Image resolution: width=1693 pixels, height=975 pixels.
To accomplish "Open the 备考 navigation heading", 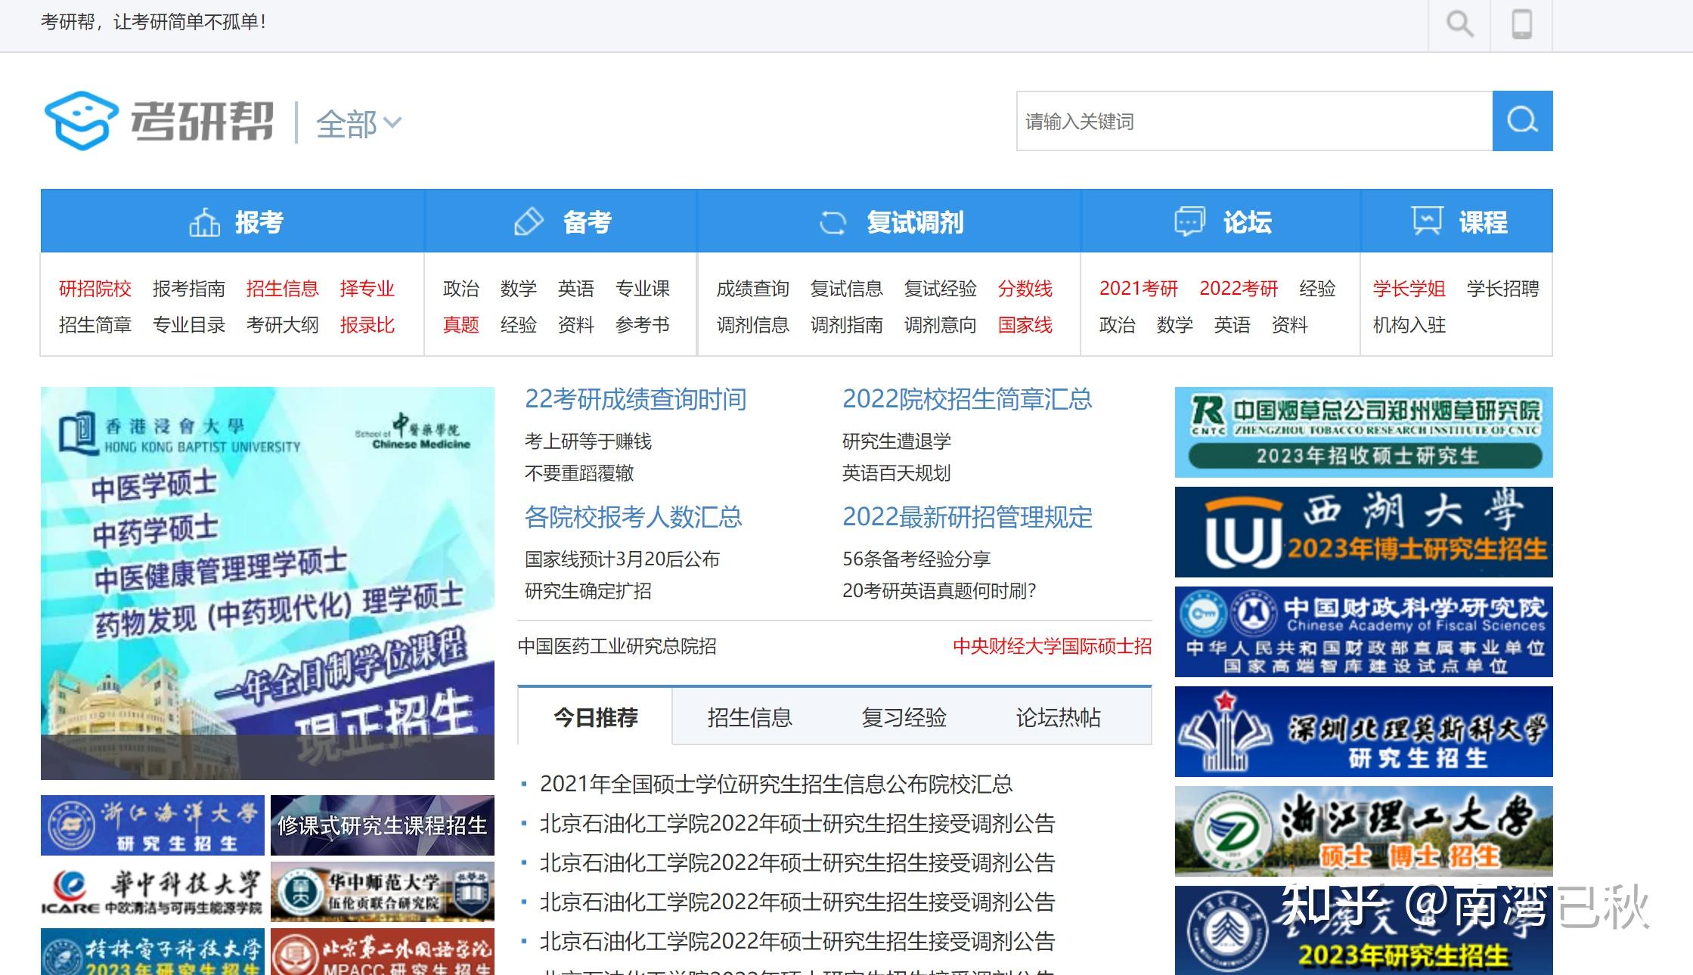I will point(587,222).
